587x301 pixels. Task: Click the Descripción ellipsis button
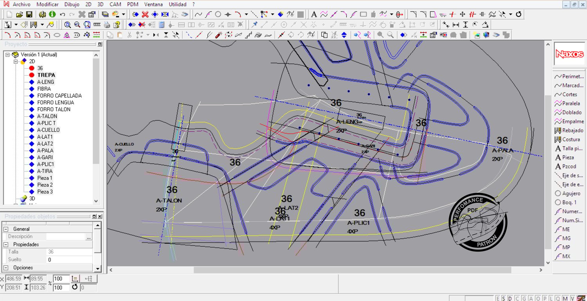click(x=89, y=237)
